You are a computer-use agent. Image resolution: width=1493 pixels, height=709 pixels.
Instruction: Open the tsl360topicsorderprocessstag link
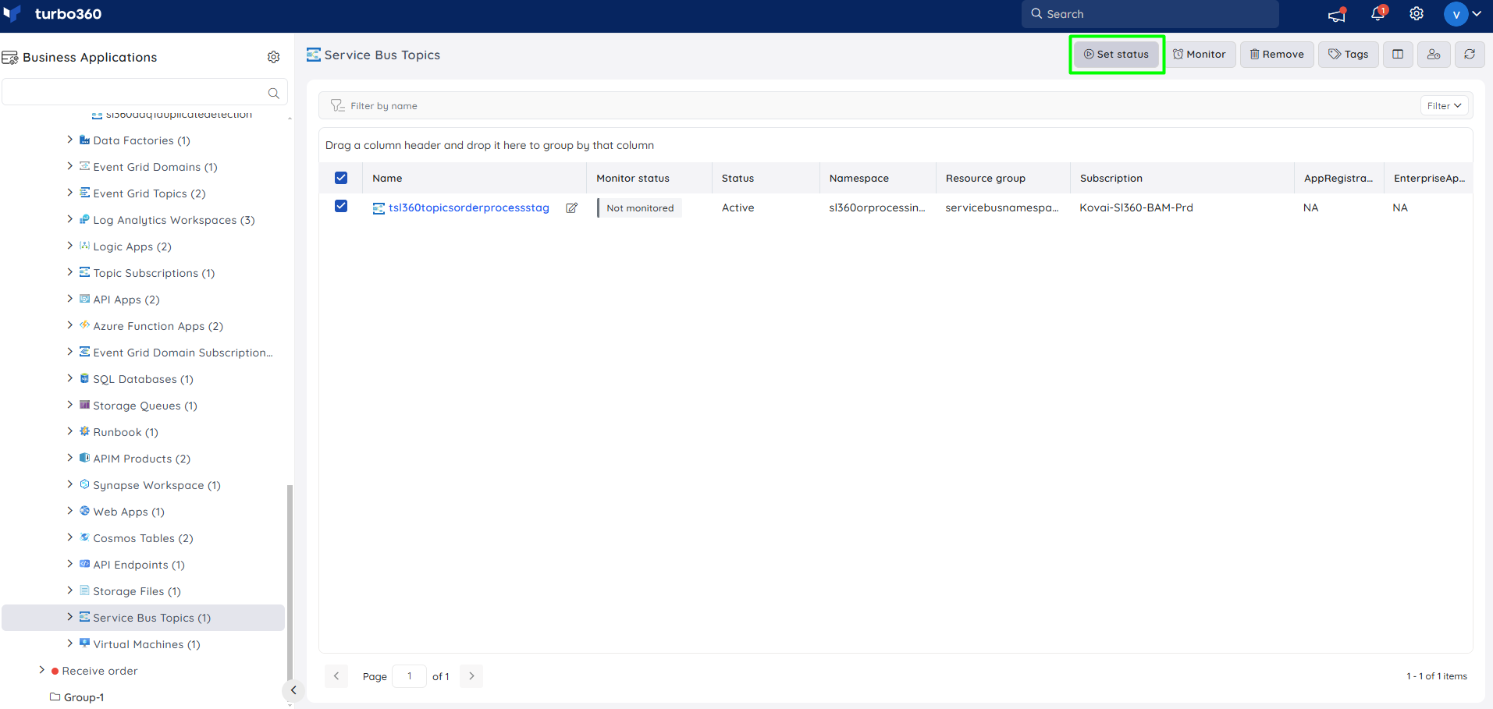tap(469, 207)
